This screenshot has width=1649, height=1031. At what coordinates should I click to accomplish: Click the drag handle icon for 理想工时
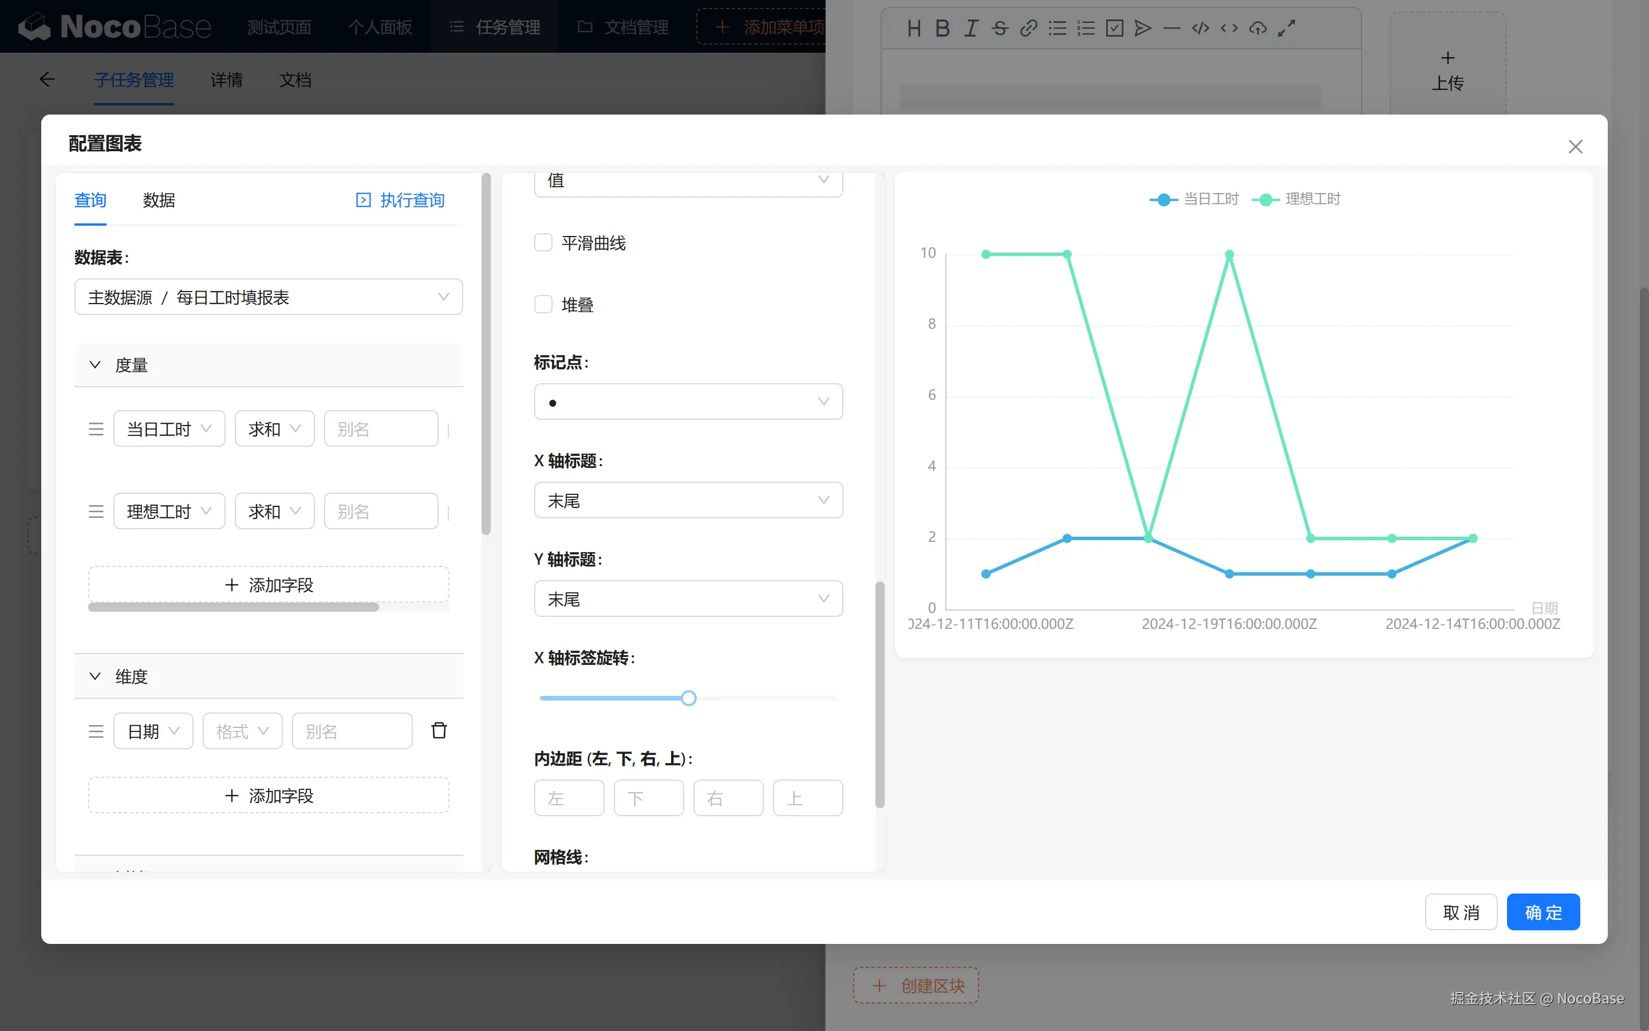96,511
